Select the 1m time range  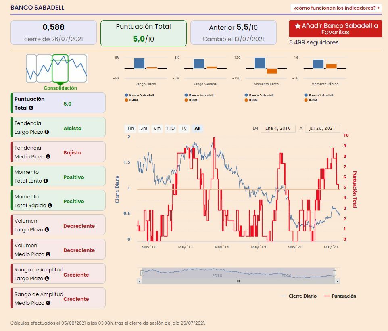(x=130, y=128)
